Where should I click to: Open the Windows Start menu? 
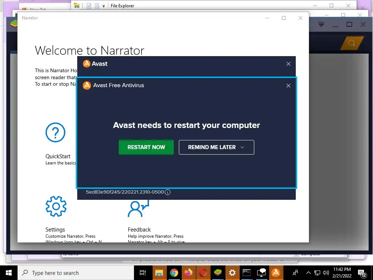click(x=9, y=273)
